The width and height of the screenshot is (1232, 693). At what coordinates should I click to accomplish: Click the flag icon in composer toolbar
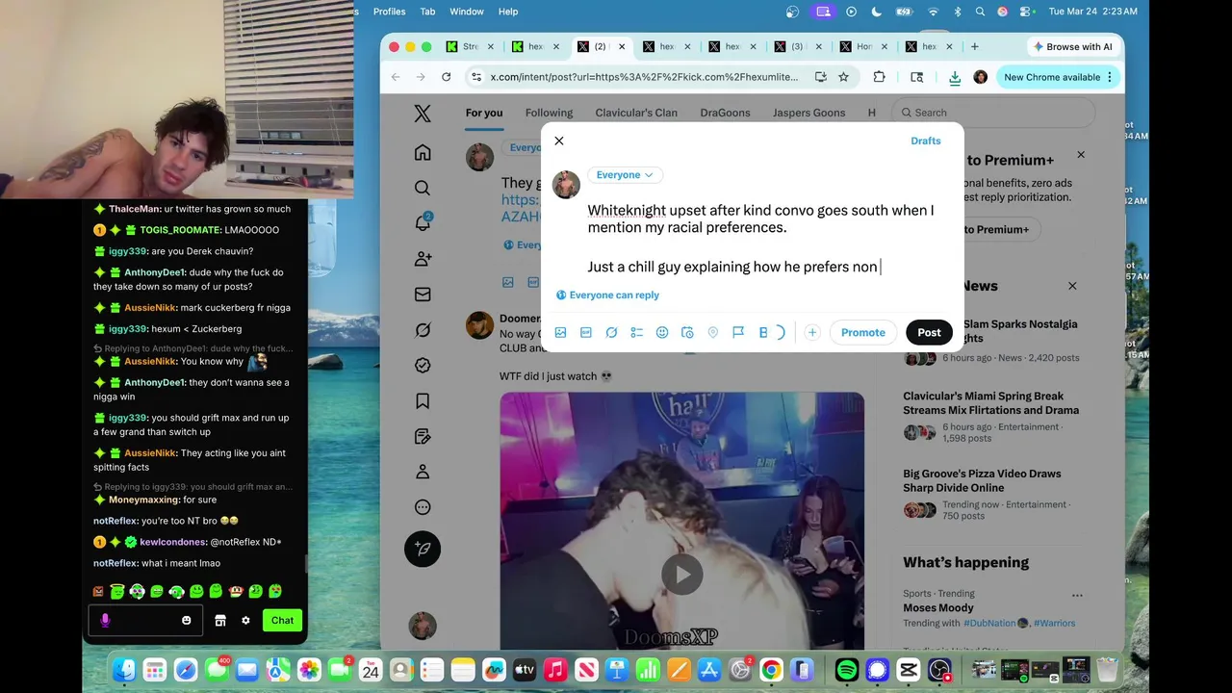738,332
